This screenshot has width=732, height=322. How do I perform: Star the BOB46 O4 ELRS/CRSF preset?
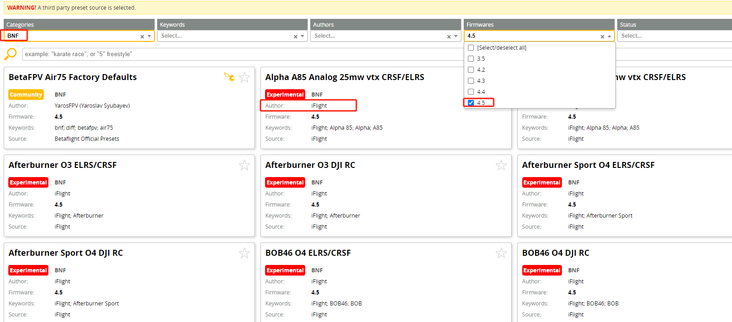click(x=501, y=253)
